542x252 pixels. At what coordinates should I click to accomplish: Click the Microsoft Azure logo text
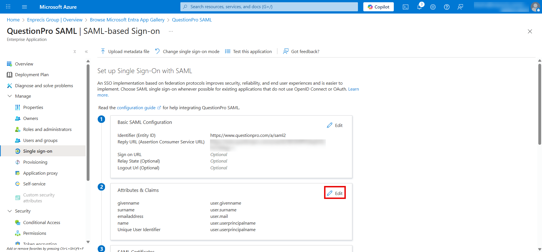coord(58,7)
